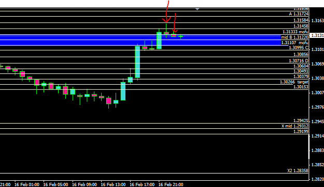Viewport: 324px width, 187px height.
Task: Click the '1.31584' level label
Action: click(x=301, y=20)
